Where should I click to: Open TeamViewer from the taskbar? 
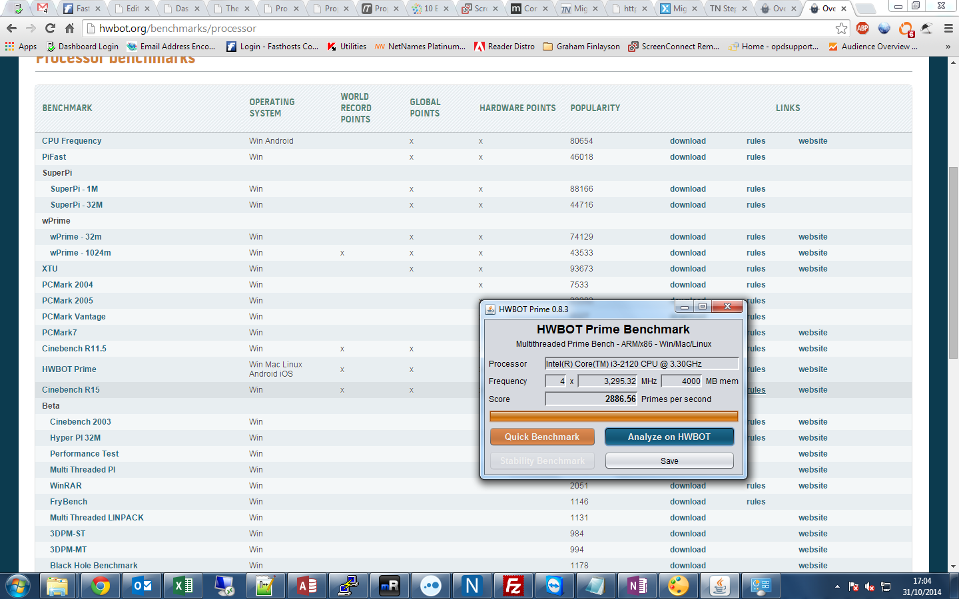(x=555, y=586)
